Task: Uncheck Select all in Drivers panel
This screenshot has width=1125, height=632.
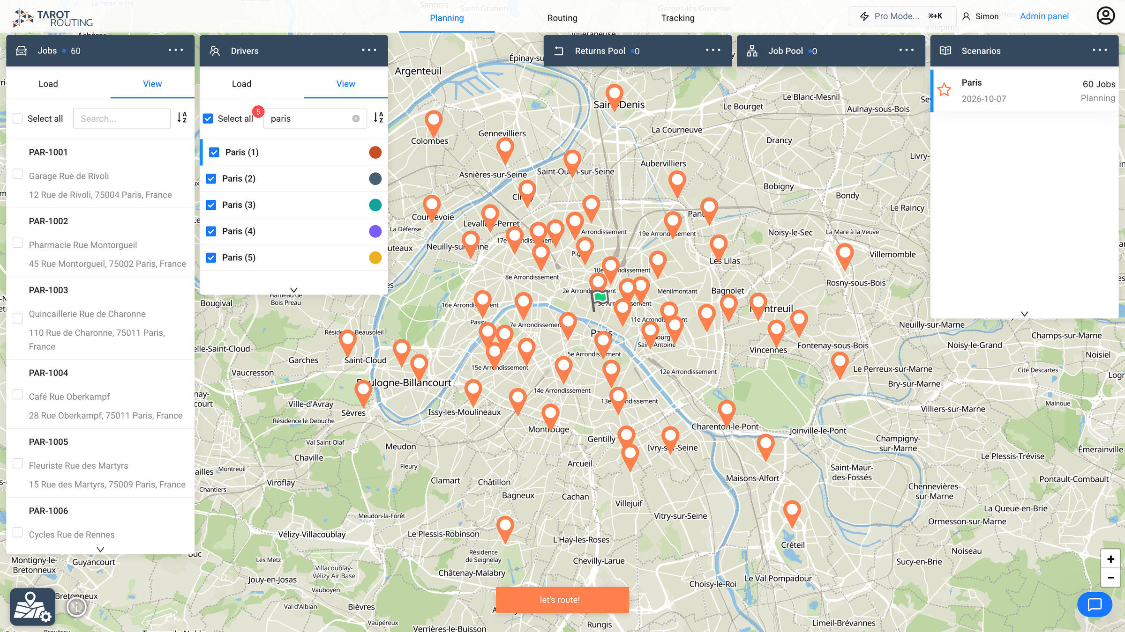Action: point(208,118)
